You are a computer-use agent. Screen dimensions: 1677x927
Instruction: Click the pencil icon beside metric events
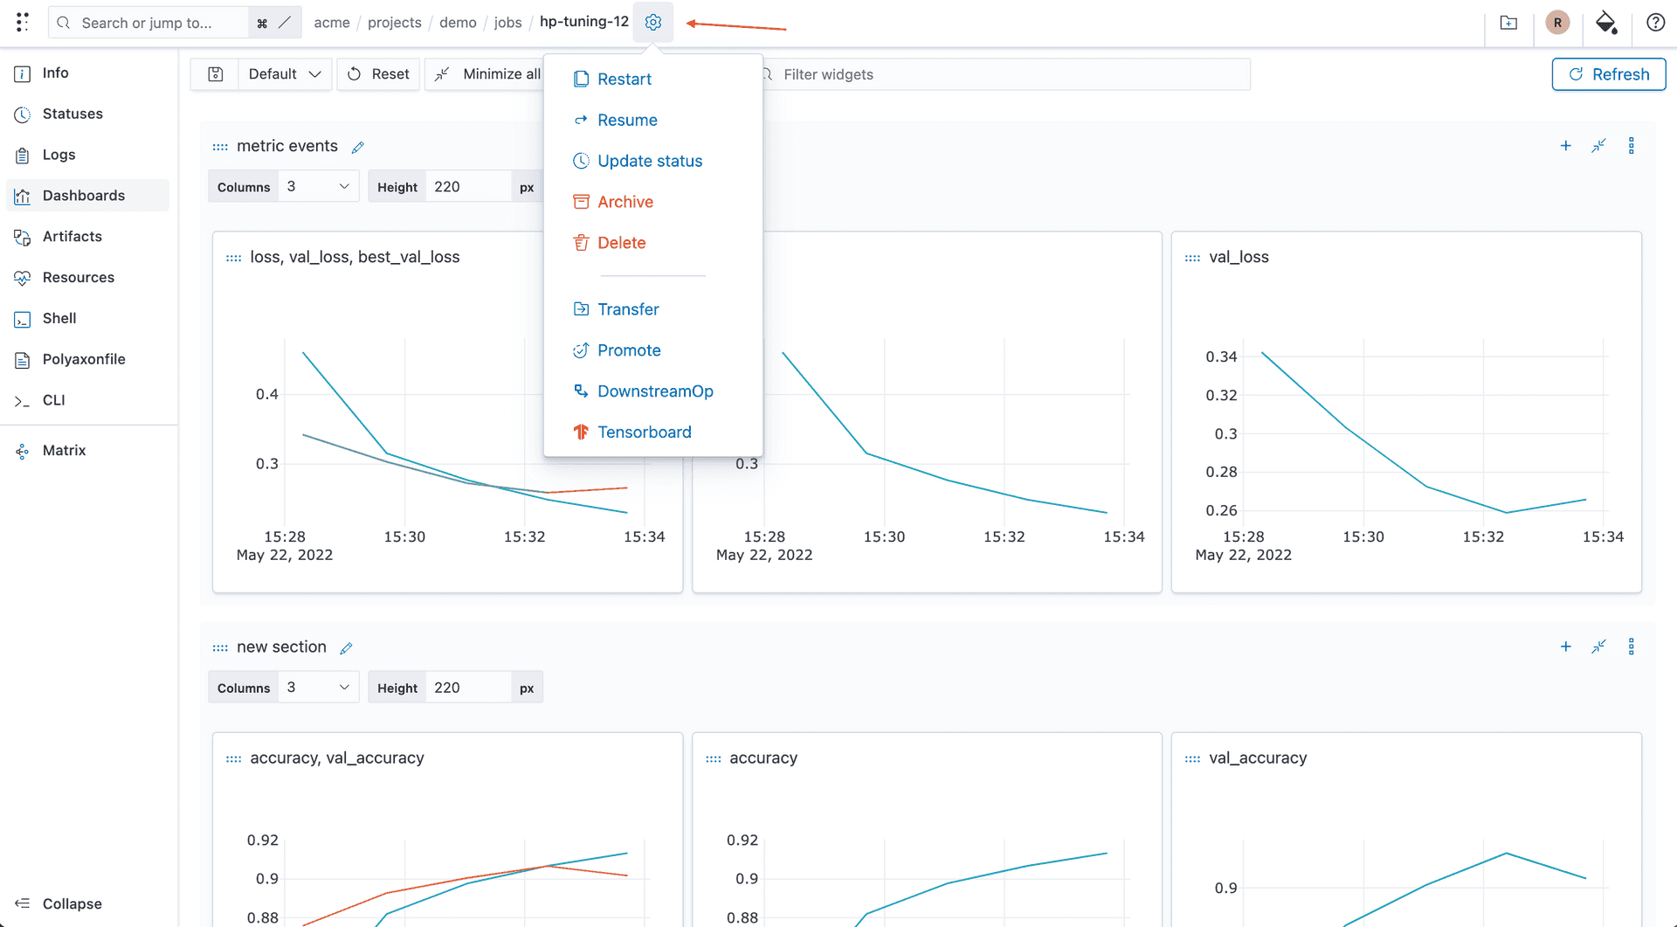358,147
